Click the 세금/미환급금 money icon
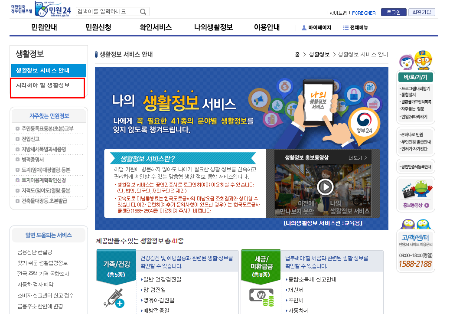Viewport: 453px width, 314px height. tap(261, 298)
